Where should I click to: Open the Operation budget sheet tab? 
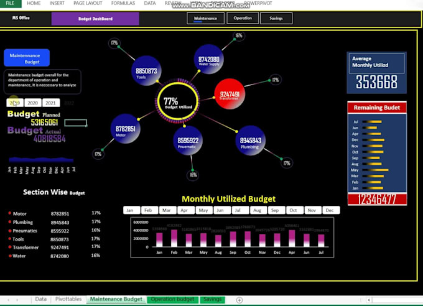173,299
